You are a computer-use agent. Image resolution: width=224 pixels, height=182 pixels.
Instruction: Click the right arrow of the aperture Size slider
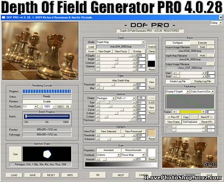[134, 103]
